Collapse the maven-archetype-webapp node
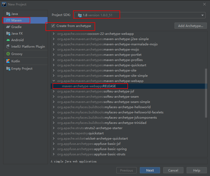Viewport: 210px width, 176px height. point(54,81)
